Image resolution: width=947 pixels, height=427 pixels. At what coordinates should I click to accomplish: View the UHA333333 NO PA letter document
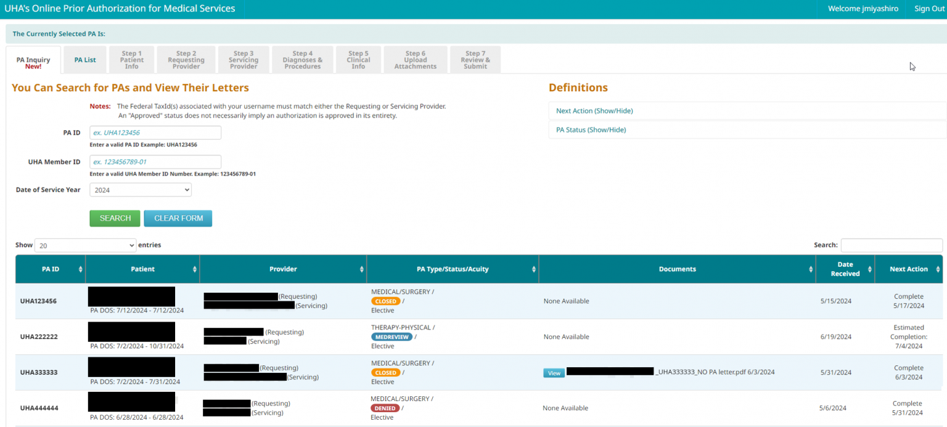click(x=554, y=373)
